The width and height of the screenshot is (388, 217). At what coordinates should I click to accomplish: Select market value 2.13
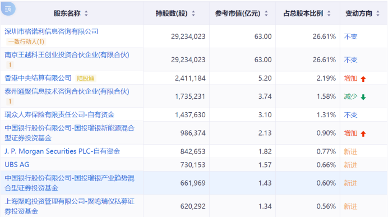(x=265, y=133)
